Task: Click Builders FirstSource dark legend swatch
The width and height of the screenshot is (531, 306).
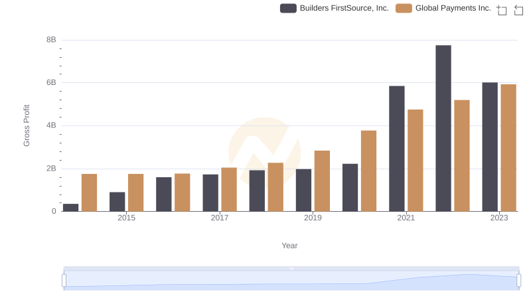Action: (x=288, y=8)
